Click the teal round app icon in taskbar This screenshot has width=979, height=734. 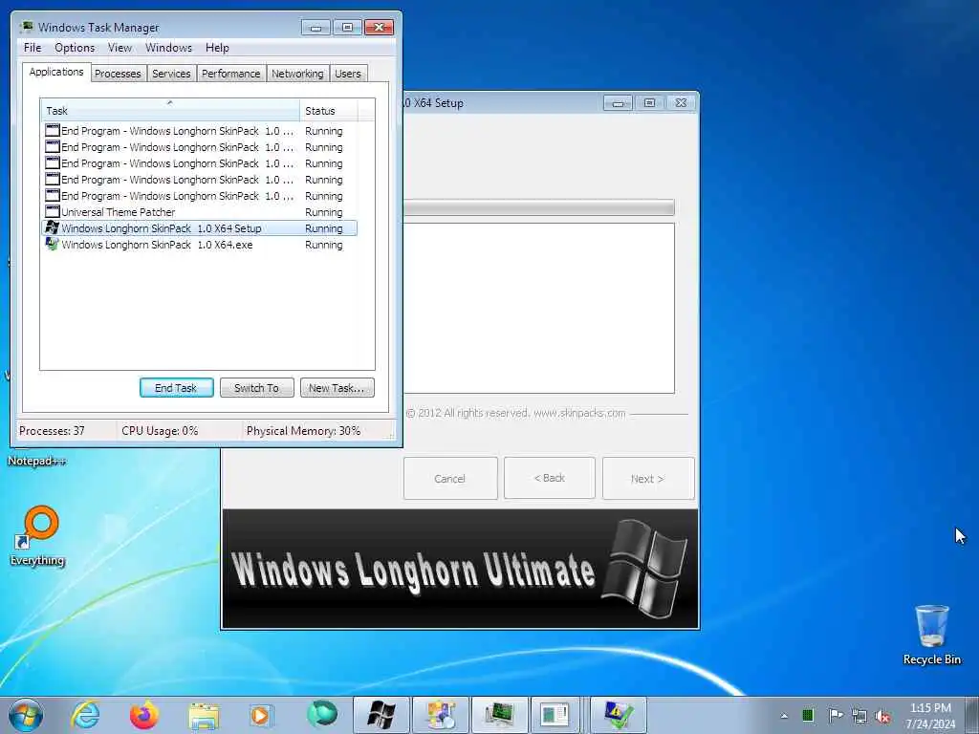click(x=321, y=714)
